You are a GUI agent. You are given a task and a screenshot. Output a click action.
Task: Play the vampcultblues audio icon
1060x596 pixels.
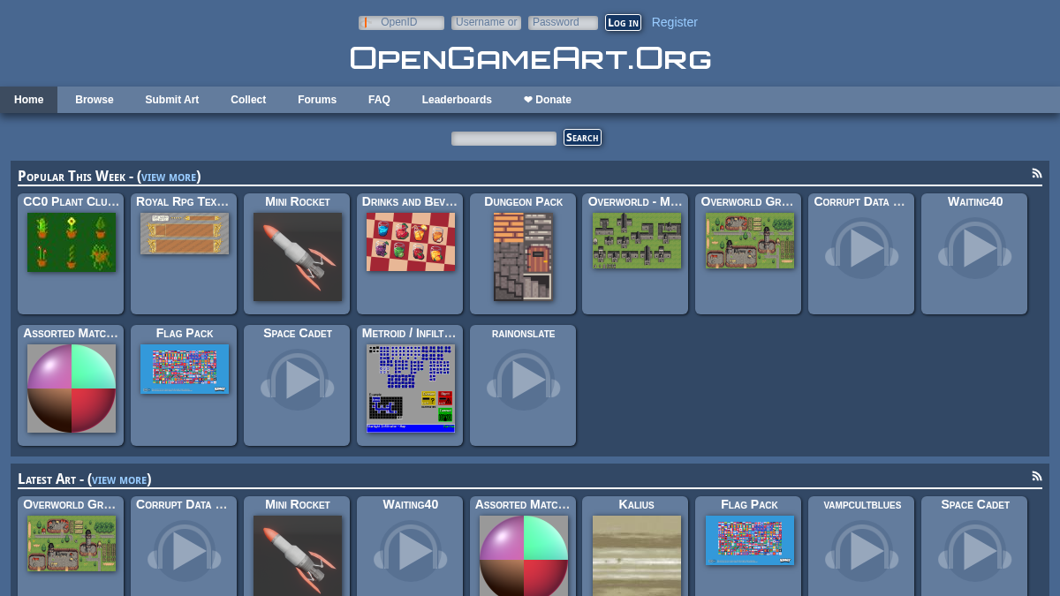(862, 551)
